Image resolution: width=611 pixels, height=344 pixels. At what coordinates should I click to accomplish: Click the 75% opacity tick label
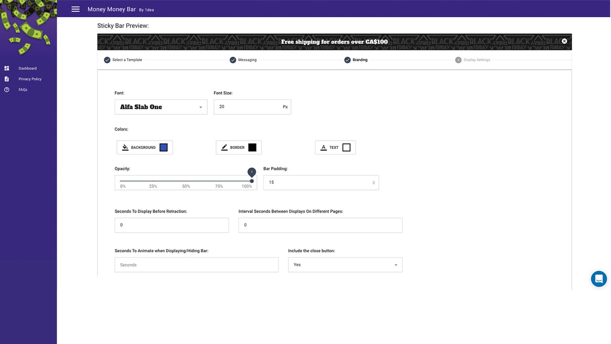coord(219,186)
